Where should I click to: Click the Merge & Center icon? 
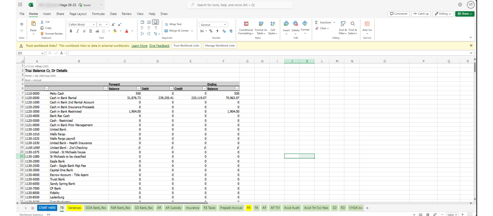click(x=166, y=31)
